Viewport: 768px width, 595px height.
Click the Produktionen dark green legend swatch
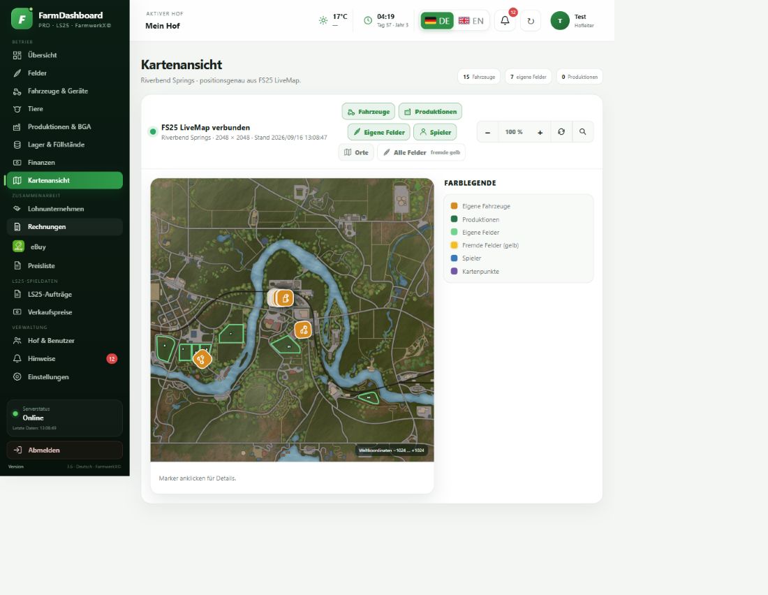pyautogui.click(x=454, y=219)
